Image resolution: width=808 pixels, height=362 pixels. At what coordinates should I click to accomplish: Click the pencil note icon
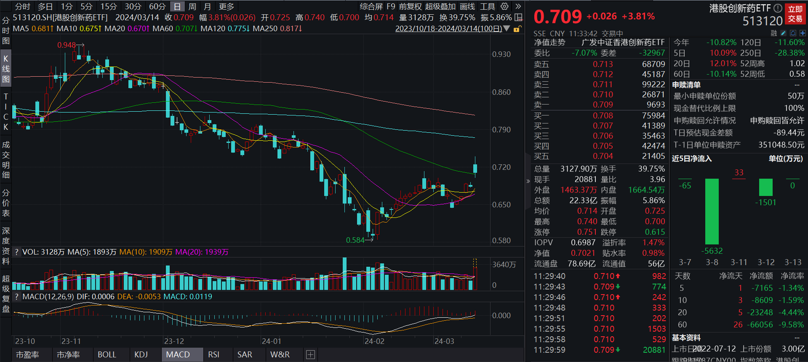pyautogui.click(x=783, y=33)
